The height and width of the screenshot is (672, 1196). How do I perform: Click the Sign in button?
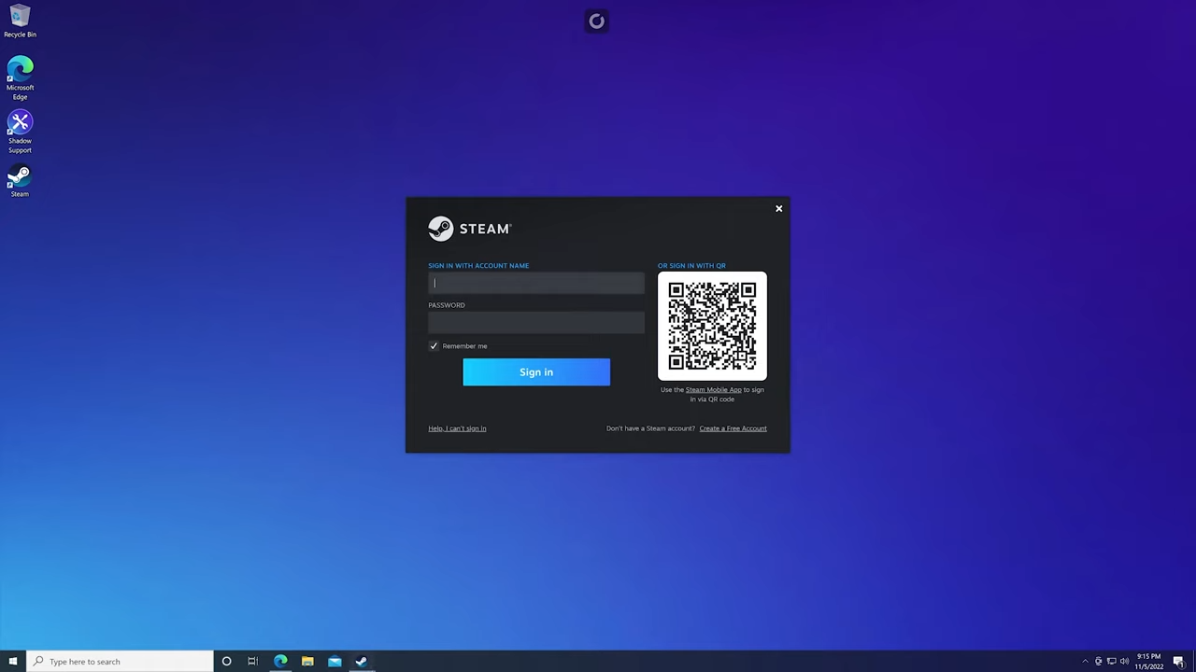[536, 372]
